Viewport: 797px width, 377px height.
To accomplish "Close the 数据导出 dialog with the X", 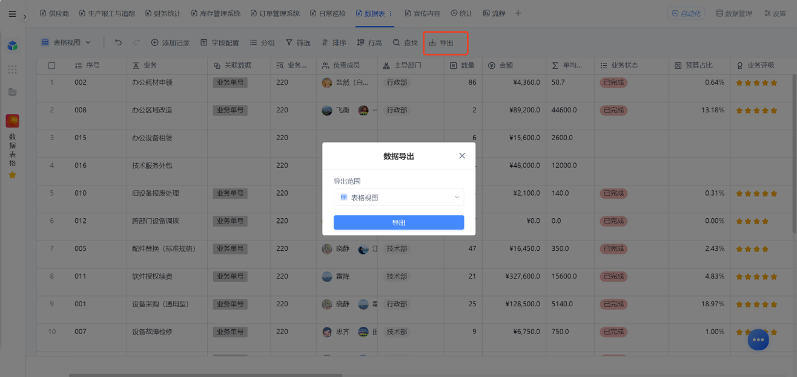I will click(x=462, y=156).
